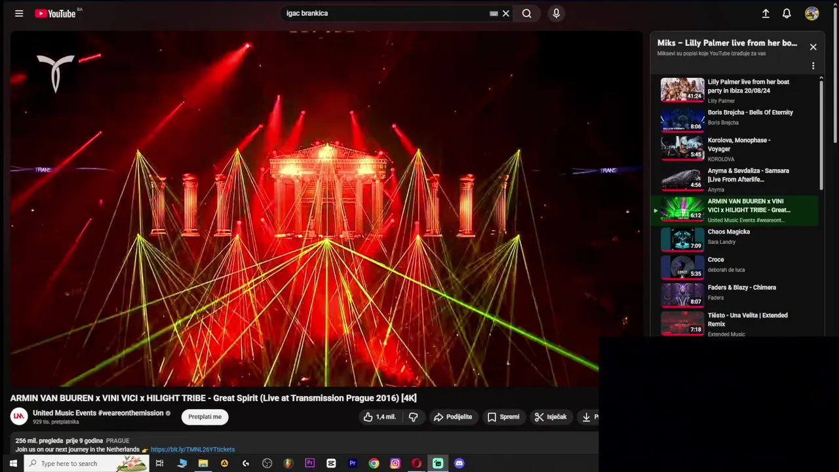Select the currently playing Armin van Buuren item
Screen dimensions: 839x472
[x=734, y=210]
